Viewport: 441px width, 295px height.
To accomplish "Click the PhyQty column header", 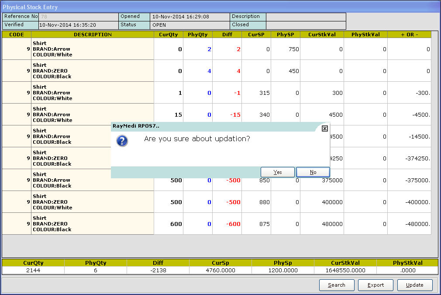I will pos(198,35).
